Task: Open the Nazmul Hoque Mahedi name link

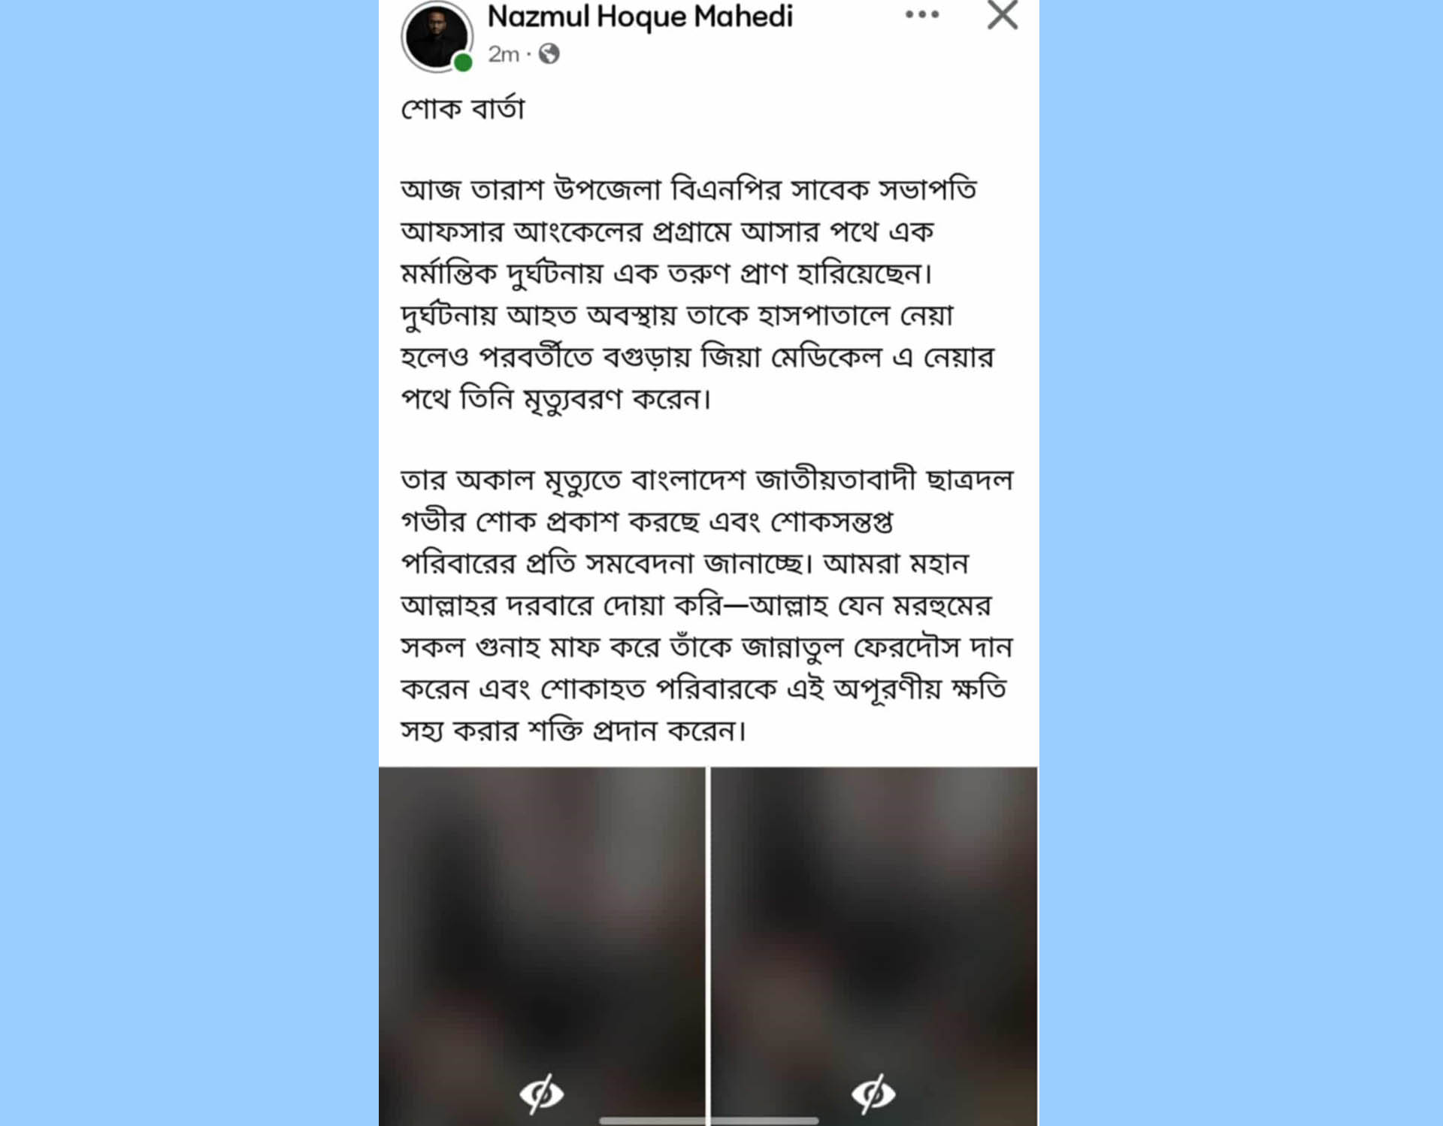Action: [640, 17]
